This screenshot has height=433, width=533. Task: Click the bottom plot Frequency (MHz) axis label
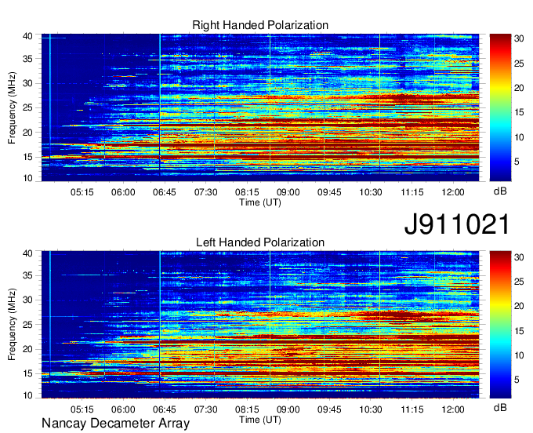[x=12, y=325]
